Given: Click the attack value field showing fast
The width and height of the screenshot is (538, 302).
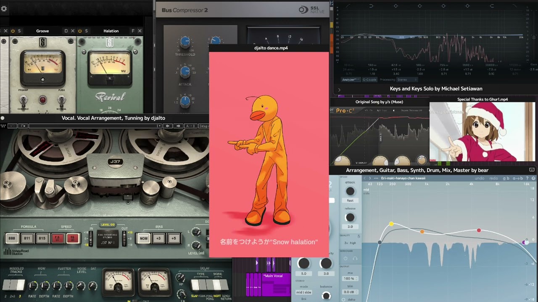Looking at the screenshot, I should coord(350,200).
